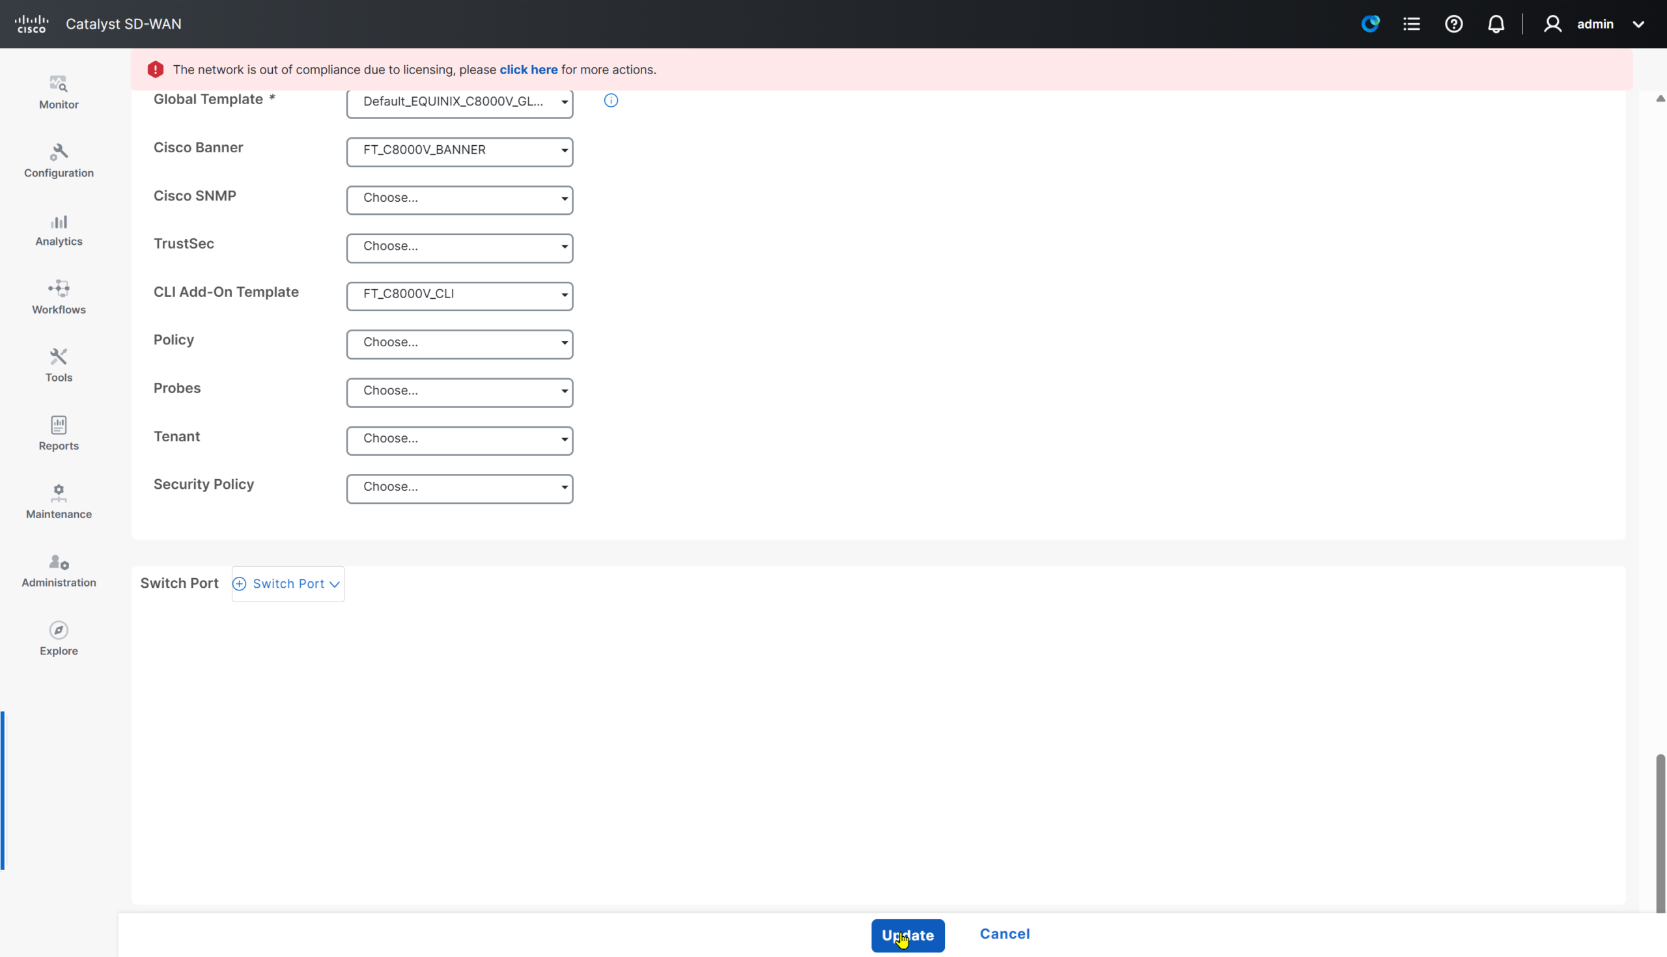
Task: Click the Switch Port section heading
Action: pos(180,584)
